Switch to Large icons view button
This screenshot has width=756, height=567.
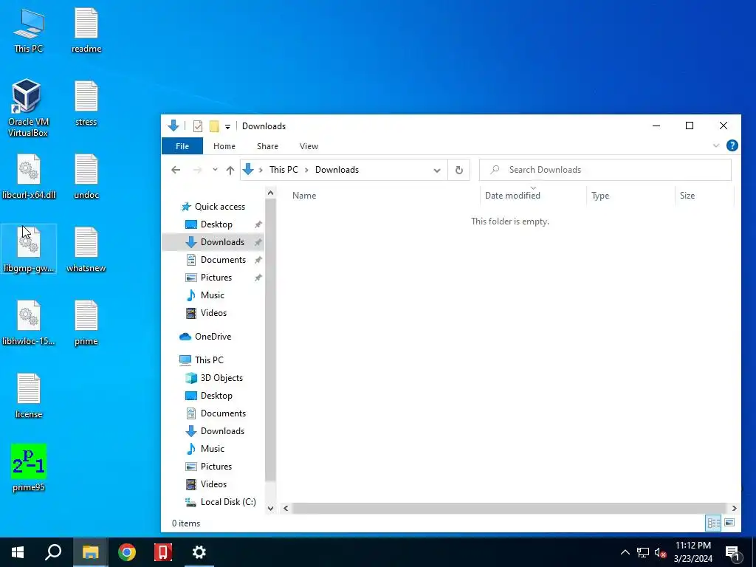[729, 523]
